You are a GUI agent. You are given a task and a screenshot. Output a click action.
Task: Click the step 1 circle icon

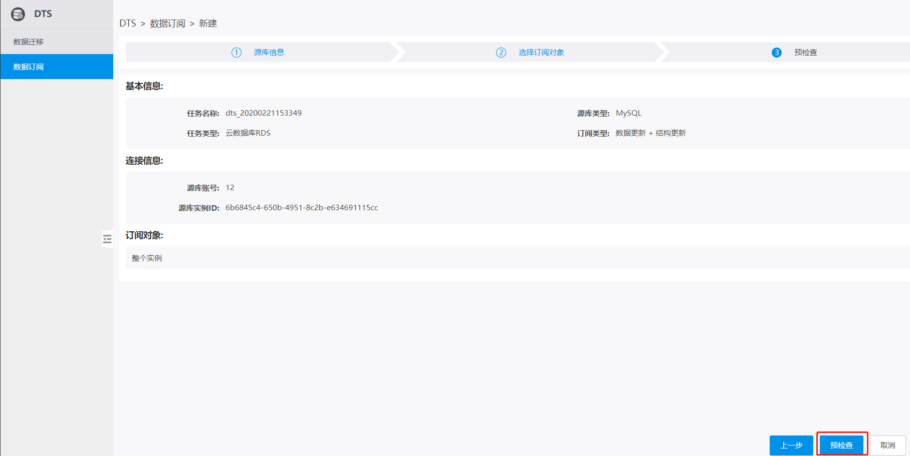click(237, 53)
